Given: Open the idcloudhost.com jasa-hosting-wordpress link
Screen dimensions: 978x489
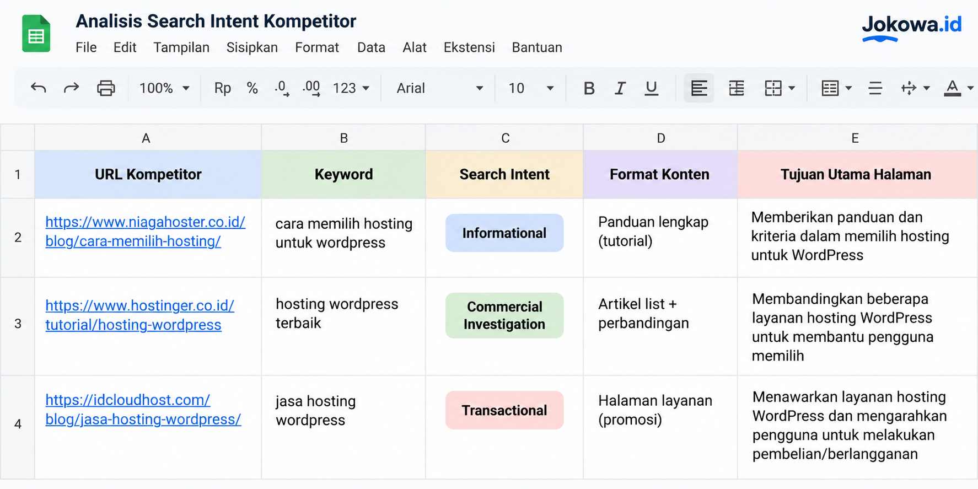Looking at the screenshot, I should (143, 410).
